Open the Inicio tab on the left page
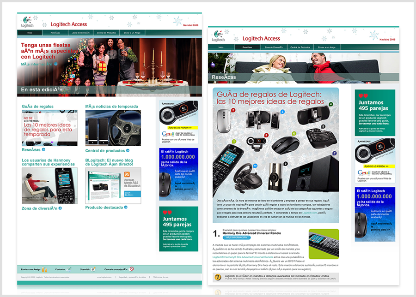Viewport: 416px width, 297px height. coord(30,33)
